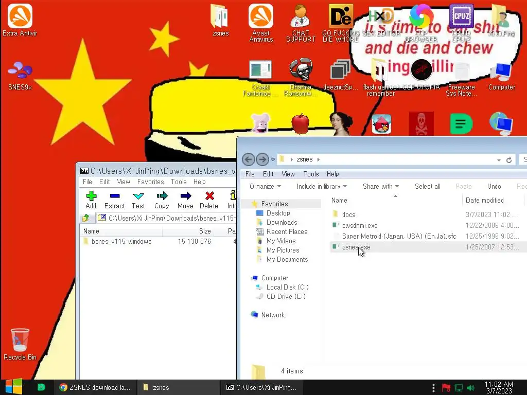The image size is (527, 395).
Task: Open Include in library dropdown
Action: 322,186
